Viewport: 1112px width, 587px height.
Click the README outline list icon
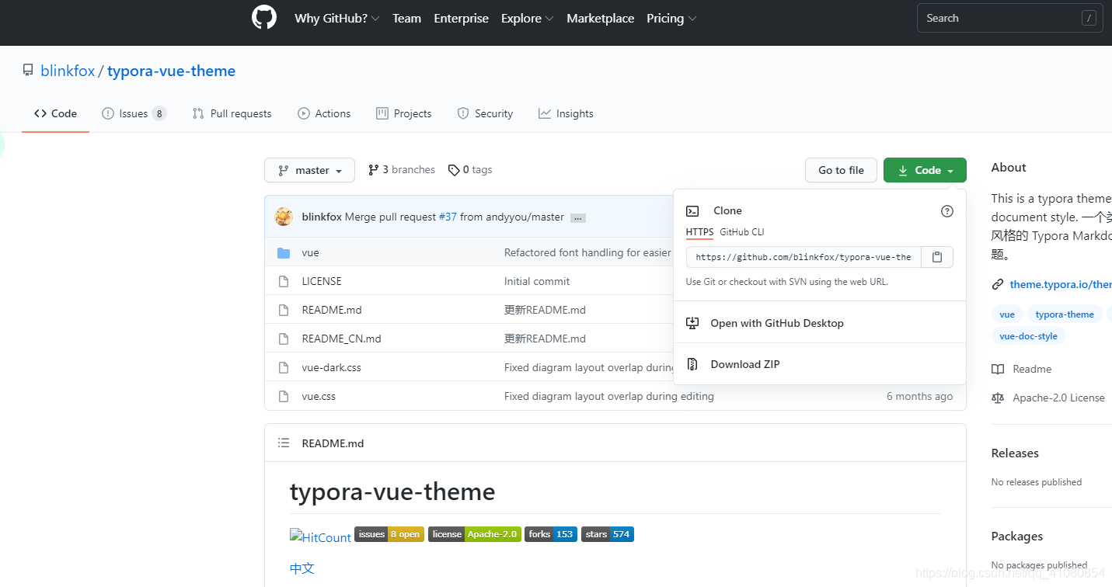[x=284, y=443]
